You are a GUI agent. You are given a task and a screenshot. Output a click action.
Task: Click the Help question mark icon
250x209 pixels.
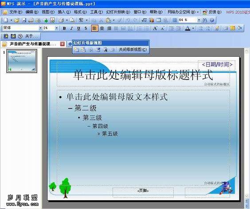[x=212, y=20]
